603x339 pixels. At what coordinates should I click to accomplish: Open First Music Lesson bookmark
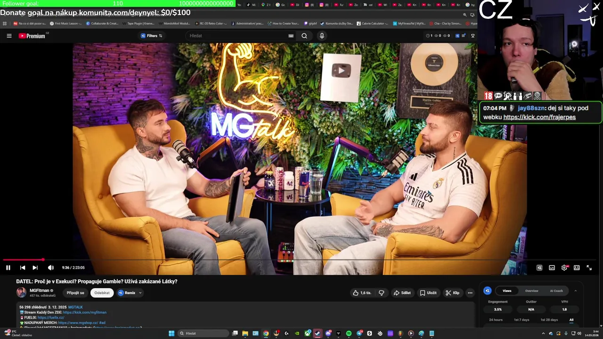[65, 23]
